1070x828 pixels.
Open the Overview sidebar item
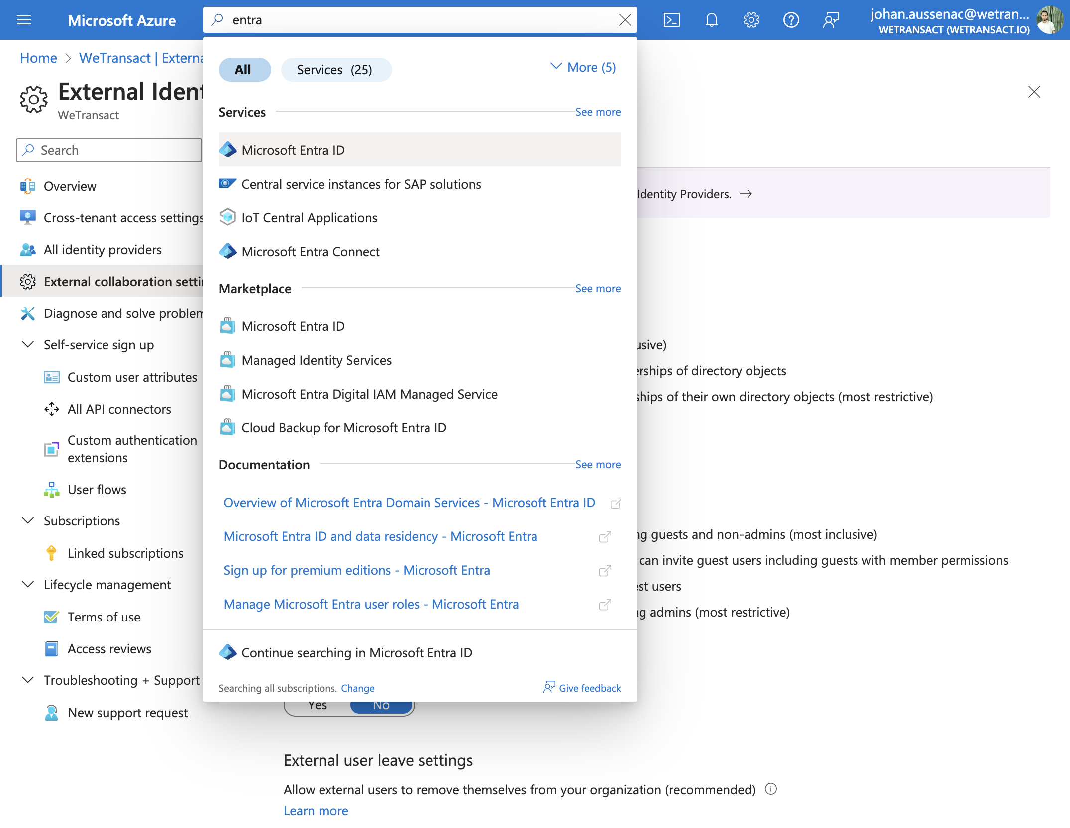(x=70, y=186)
